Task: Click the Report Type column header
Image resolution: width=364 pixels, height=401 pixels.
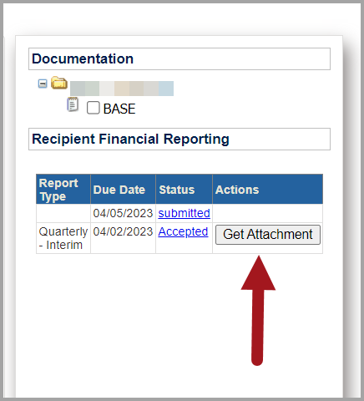Action: pos(63,190)
